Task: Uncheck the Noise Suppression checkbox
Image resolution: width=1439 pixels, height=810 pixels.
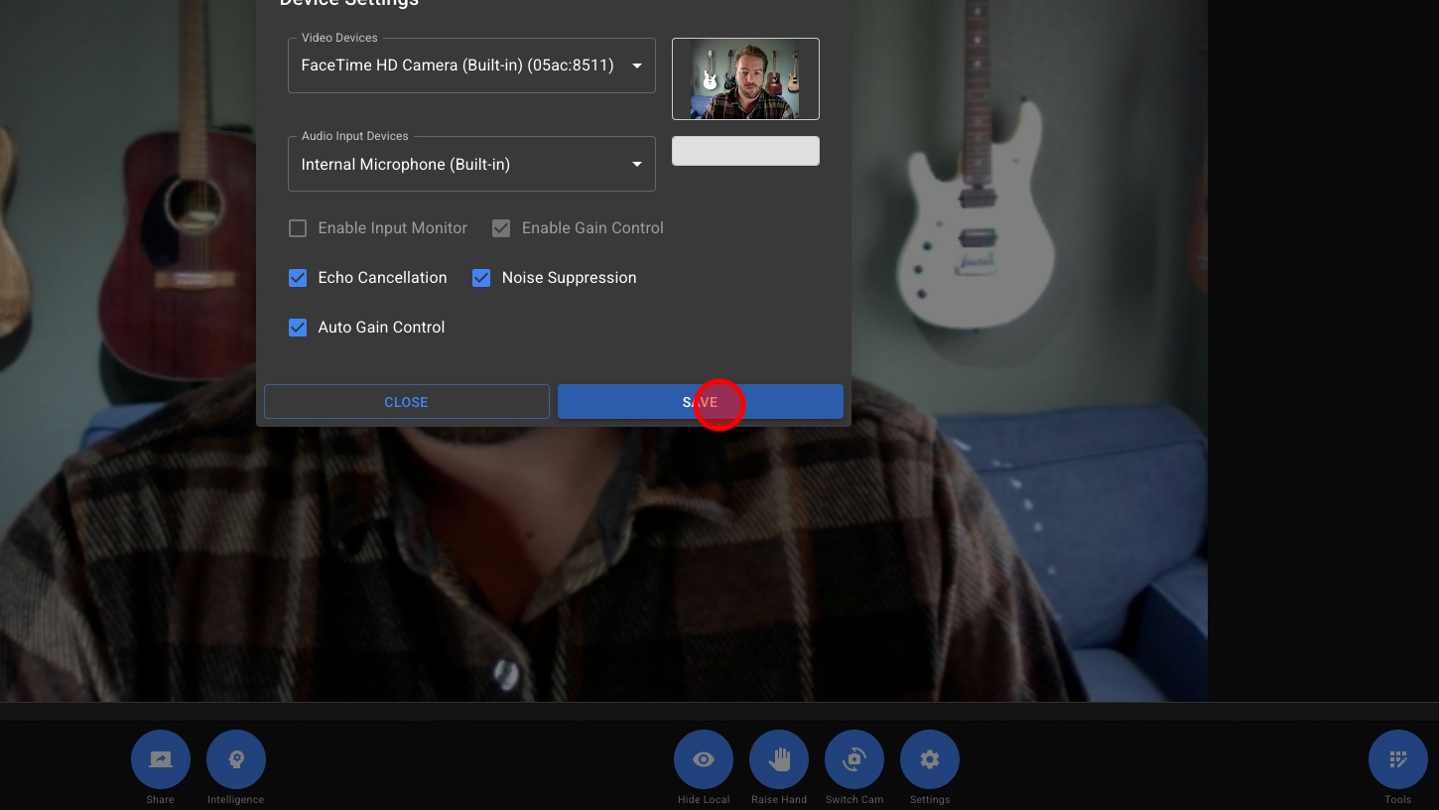Action: click(x=481, y=278)
